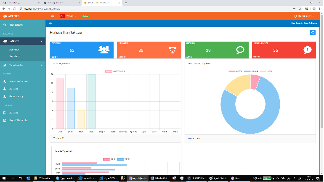Click the exclamation icon on red card
The image size is (324, 182).
[307, 50]
